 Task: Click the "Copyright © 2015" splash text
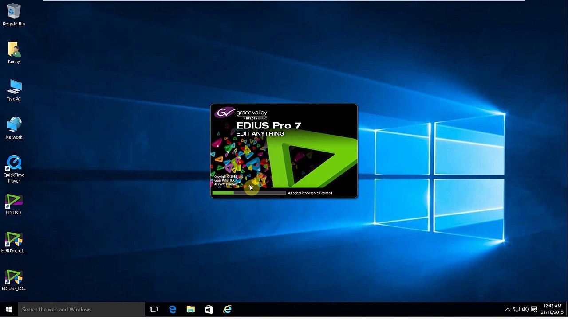(x=225, y=177)
